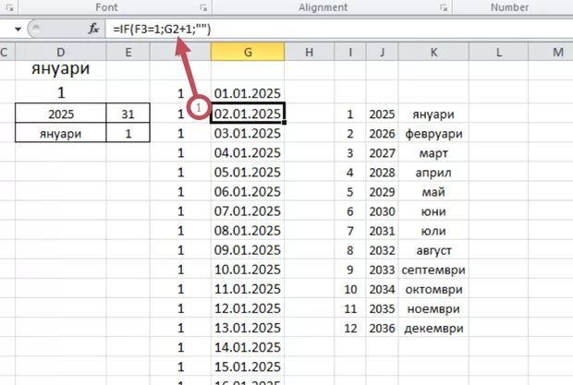Screen dimensions: 573x385
Task: Click the cell with number 10 in column I
Action: [x=350, y=289]
